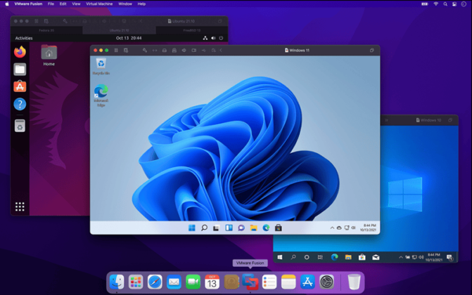
Task: Launch Firefox from the Ubuntu dock
Action: click(20, 52)
